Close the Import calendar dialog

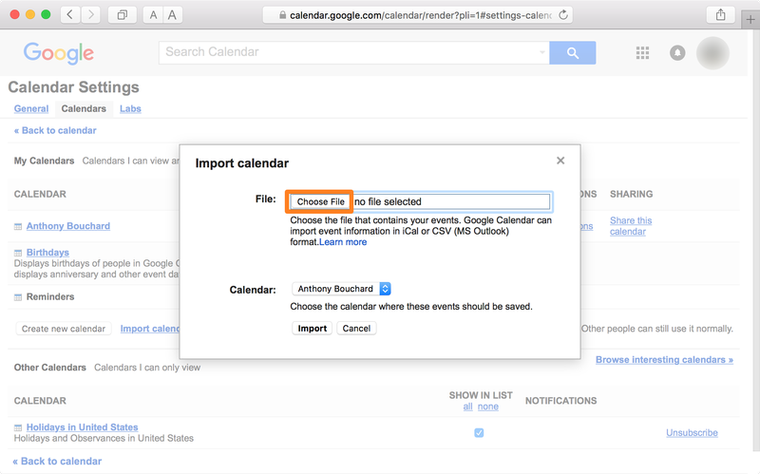tap(560, 161)
